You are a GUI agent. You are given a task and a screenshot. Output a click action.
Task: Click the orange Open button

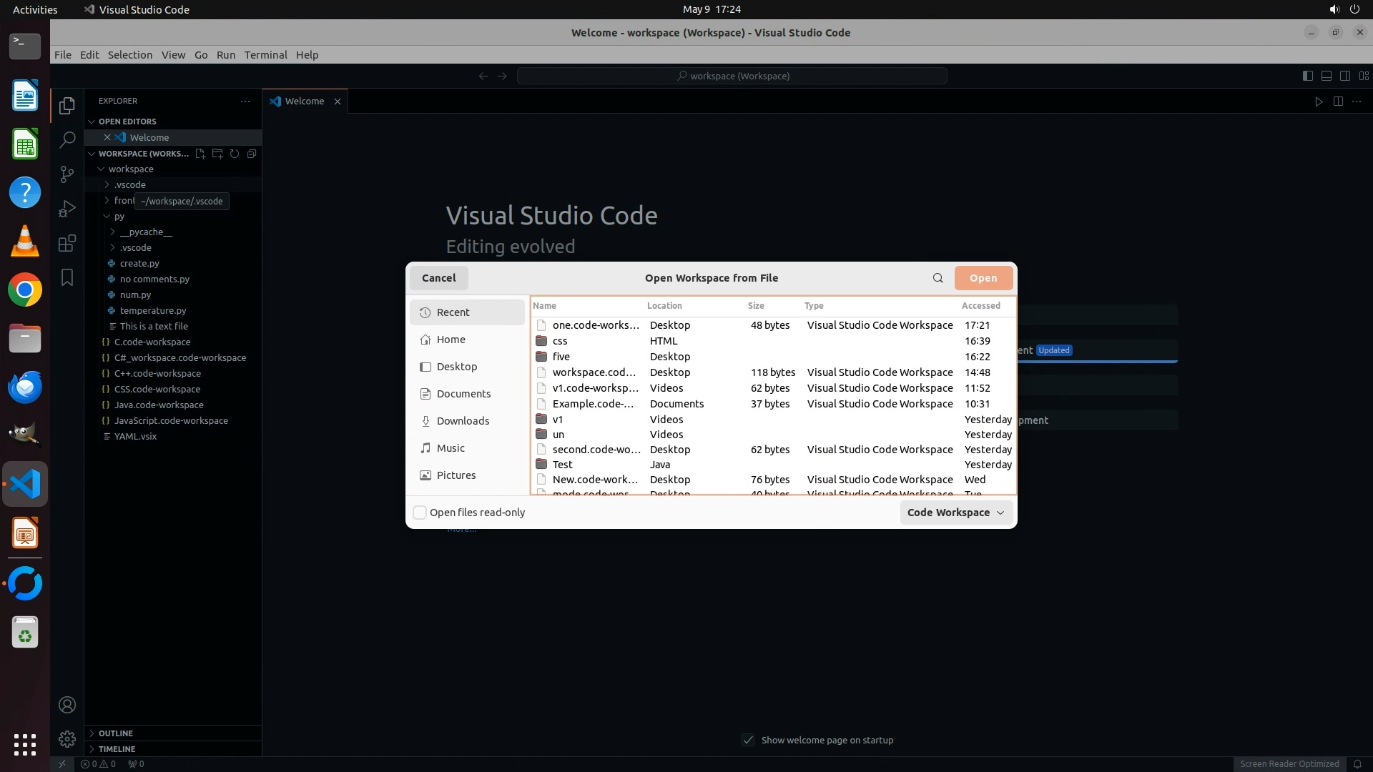tap(983, 278)
